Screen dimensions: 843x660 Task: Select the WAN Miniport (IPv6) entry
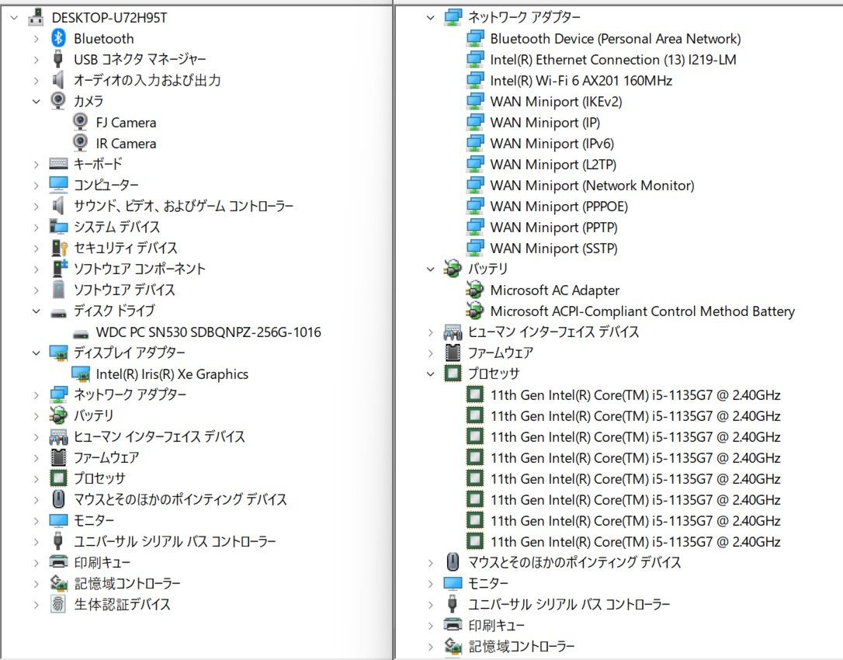[552, 144]
